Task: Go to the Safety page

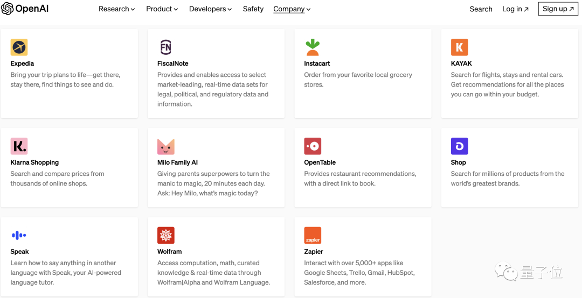Action: (x=253, y=9)
